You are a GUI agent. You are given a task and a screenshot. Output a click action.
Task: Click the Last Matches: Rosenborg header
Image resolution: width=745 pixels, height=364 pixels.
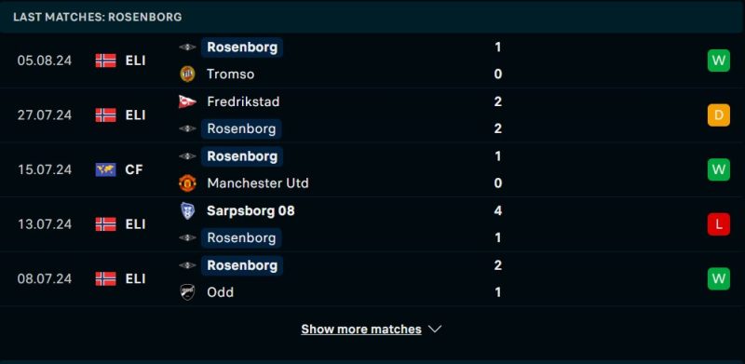click(x=98, y=17)
